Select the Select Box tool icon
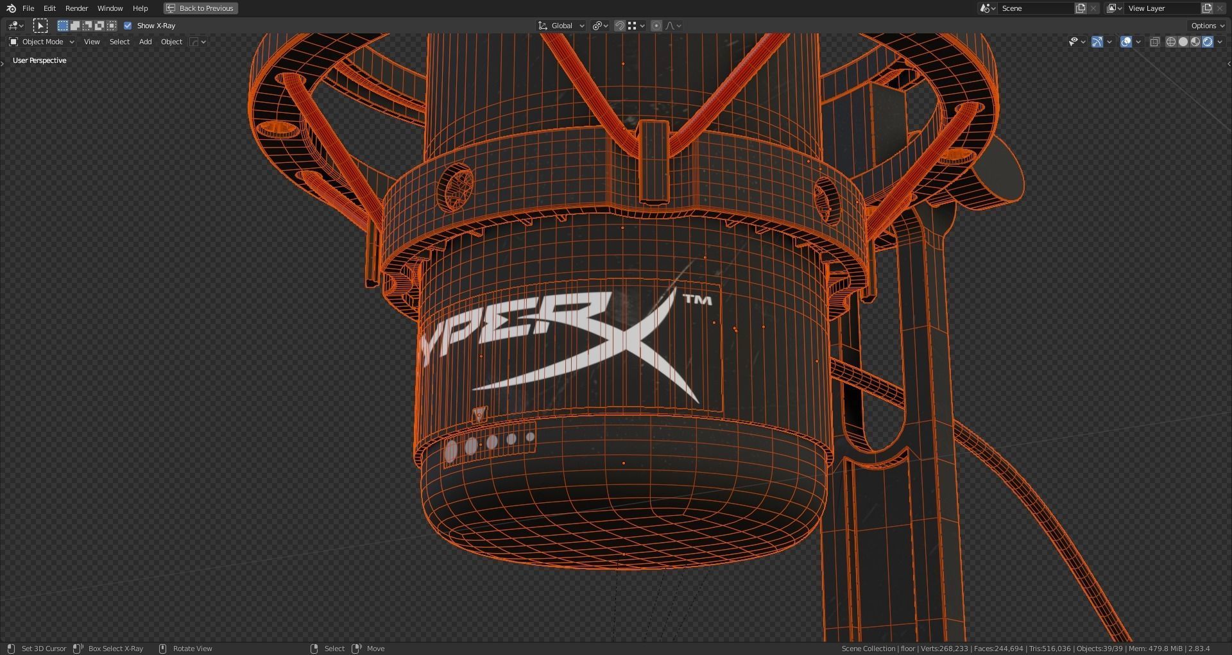 coord(40,26)
